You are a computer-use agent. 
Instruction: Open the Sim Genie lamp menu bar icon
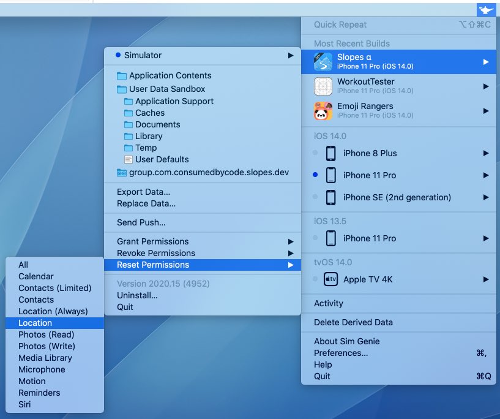(487, 10)
